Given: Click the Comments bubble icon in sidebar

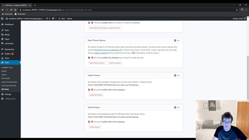Looking at the screenshot, I should tap(2, 44).
